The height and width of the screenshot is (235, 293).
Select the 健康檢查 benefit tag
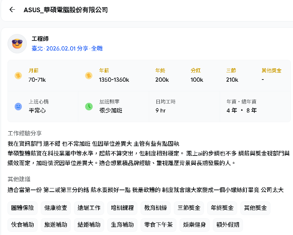(x=56, y=208)
